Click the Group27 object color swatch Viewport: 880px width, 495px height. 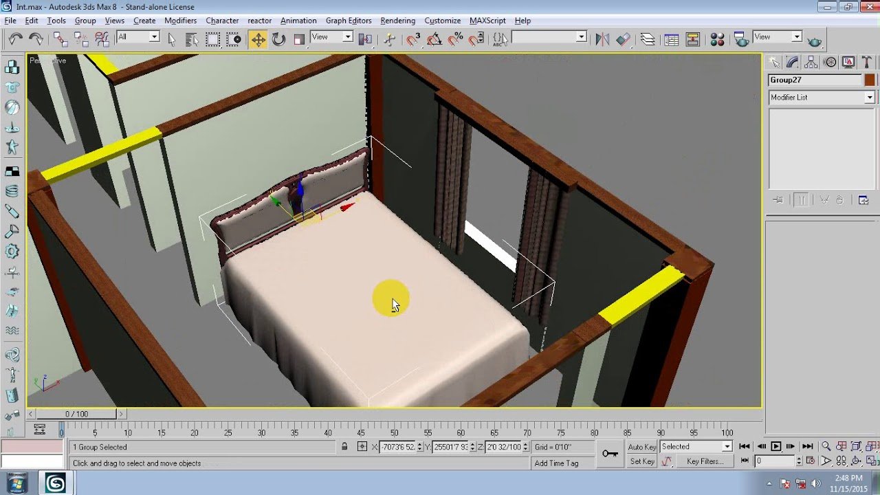coord(870,80)
